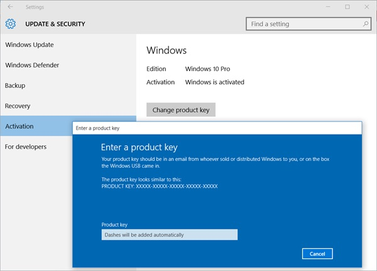This screenshot has width=377, height=271.
Task: Open Windows Update section
Action: tap(30, 45)
